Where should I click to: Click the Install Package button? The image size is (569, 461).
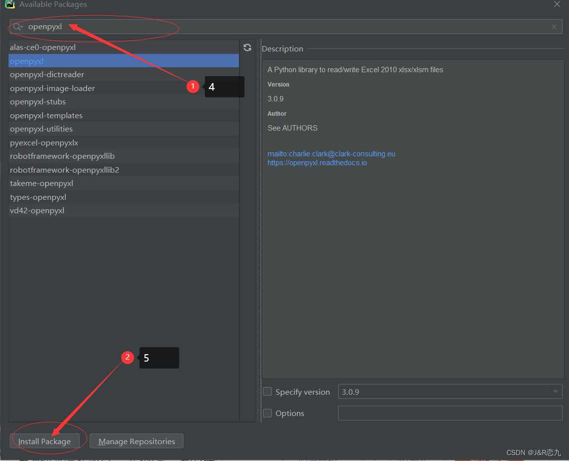[45, 441]
